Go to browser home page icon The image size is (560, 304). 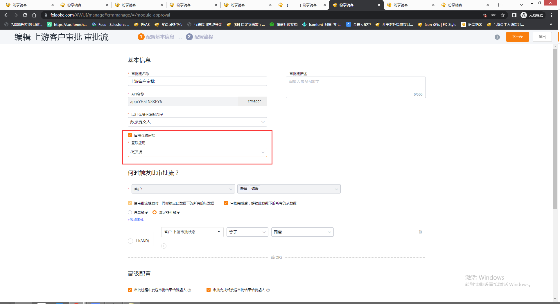(x=34, y=15)
